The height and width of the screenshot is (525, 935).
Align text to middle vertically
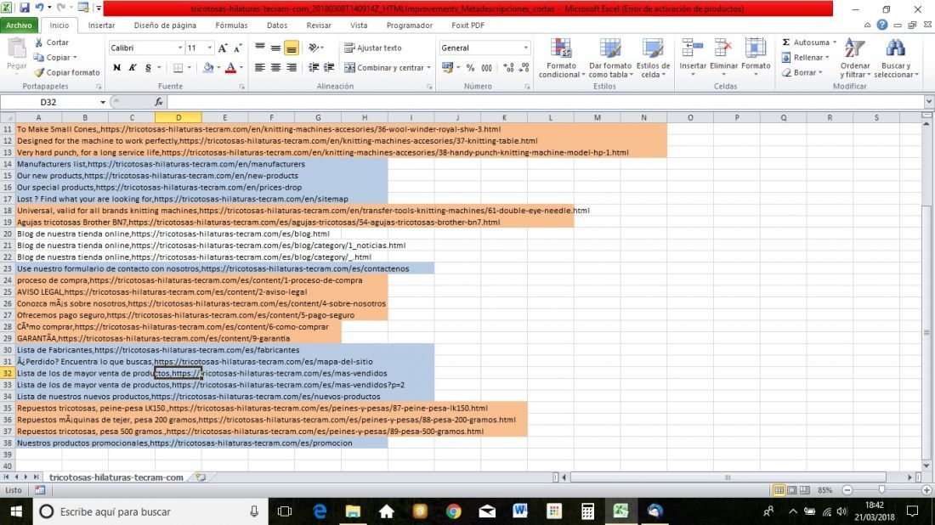tap(275, 48)
